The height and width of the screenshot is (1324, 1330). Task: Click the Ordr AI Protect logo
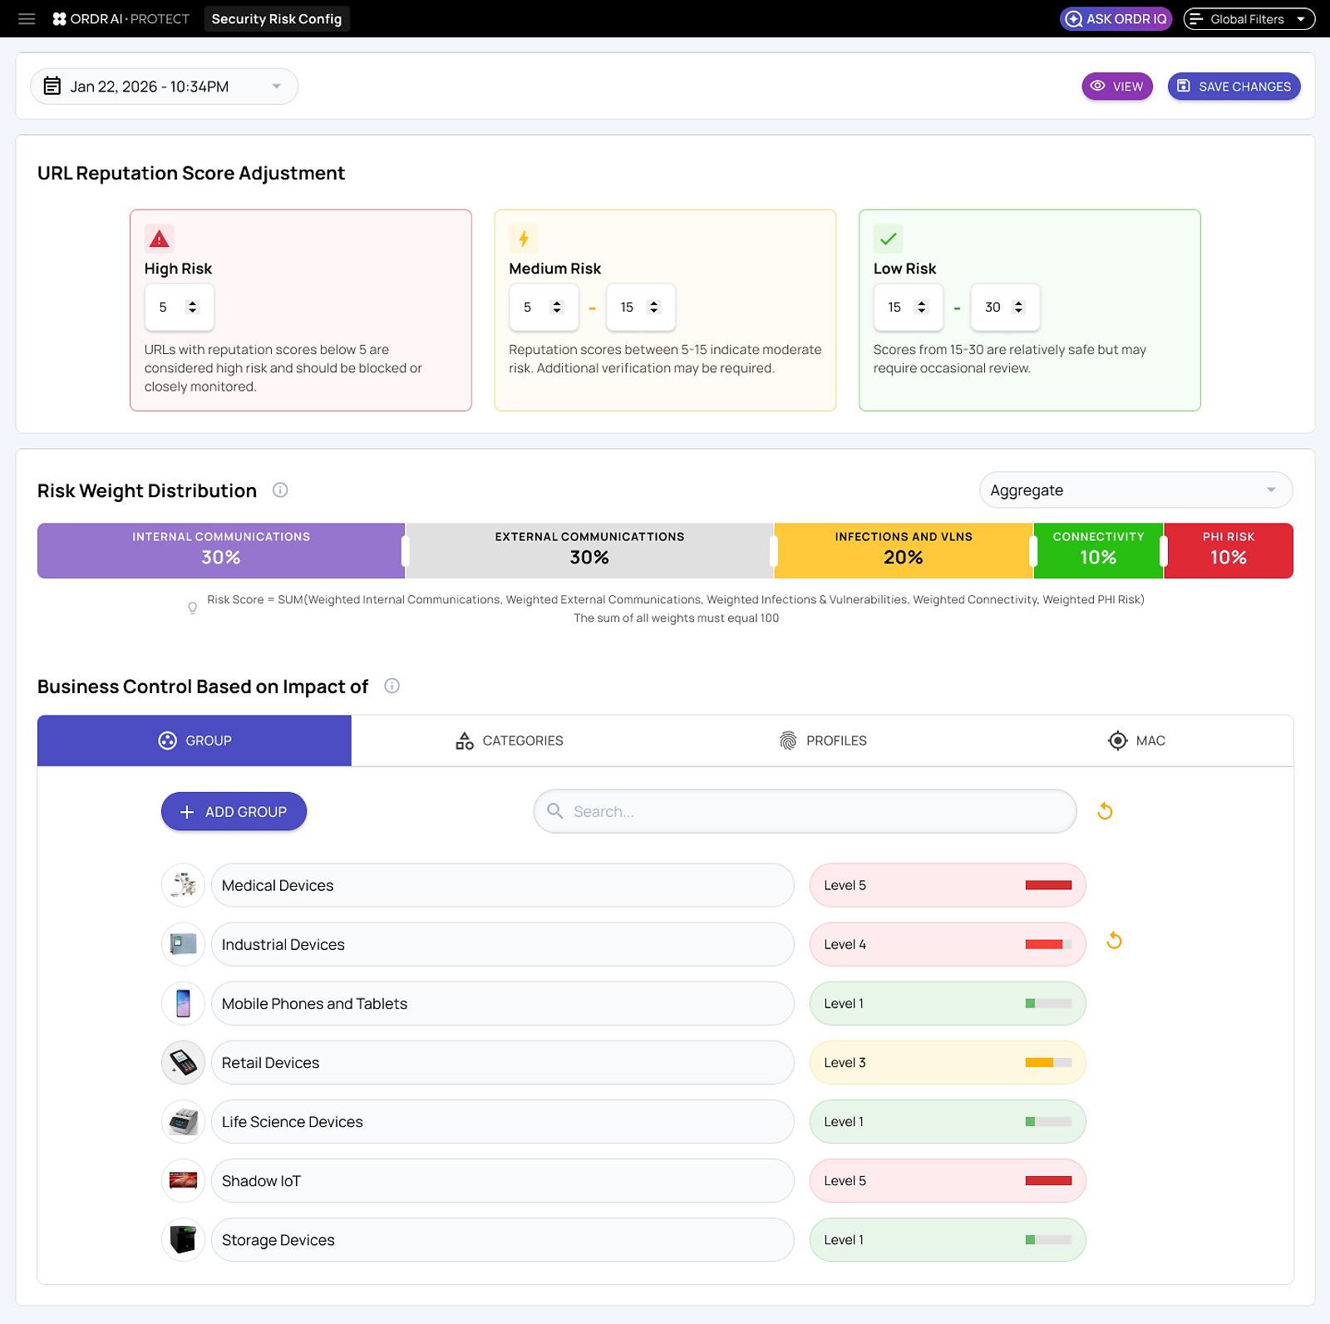point(121,18)
